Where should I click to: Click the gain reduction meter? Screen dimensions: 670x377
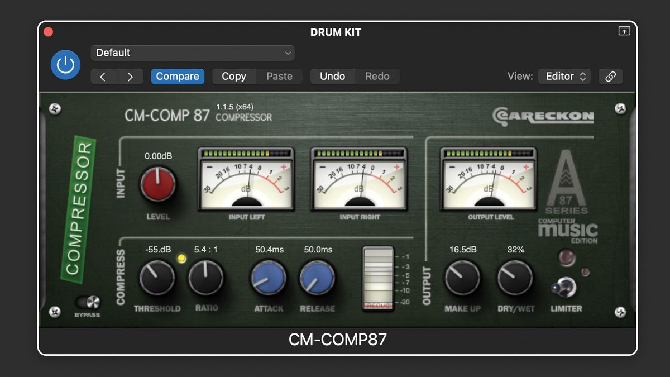(378, 279)
